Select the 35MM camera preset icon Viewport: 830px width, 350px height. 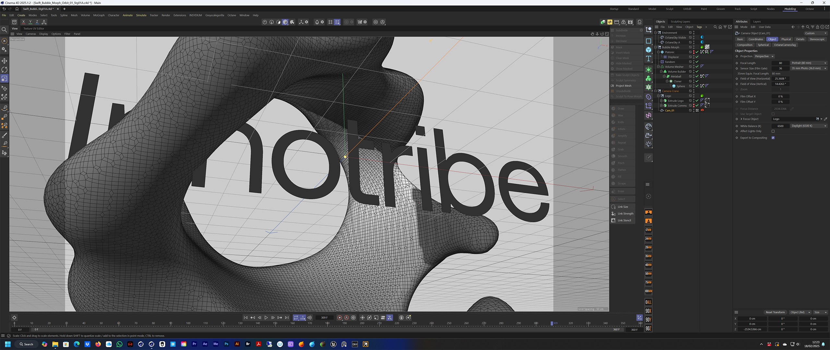(x=648, y=256)
